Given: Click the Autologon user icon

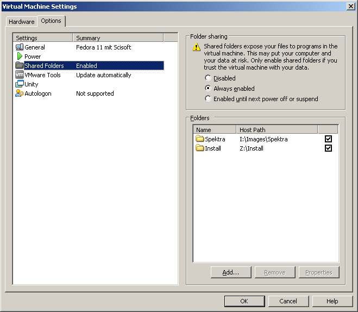Looking at the screenshot, I should (20, 93).
